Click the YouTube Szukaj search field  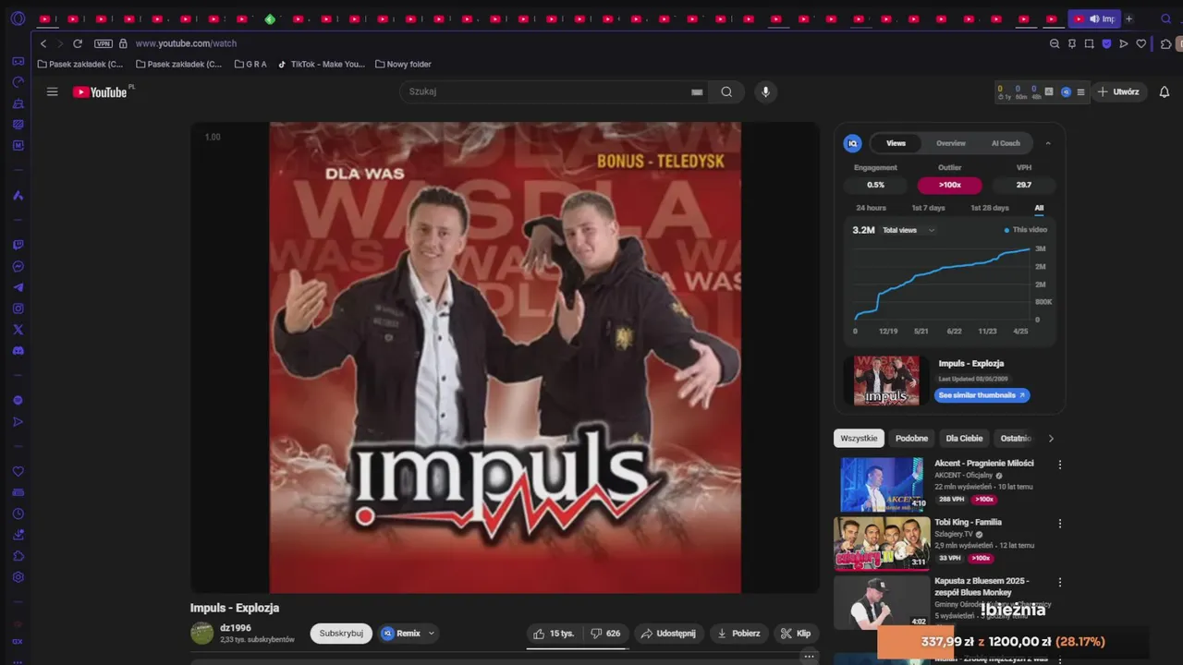555,91
